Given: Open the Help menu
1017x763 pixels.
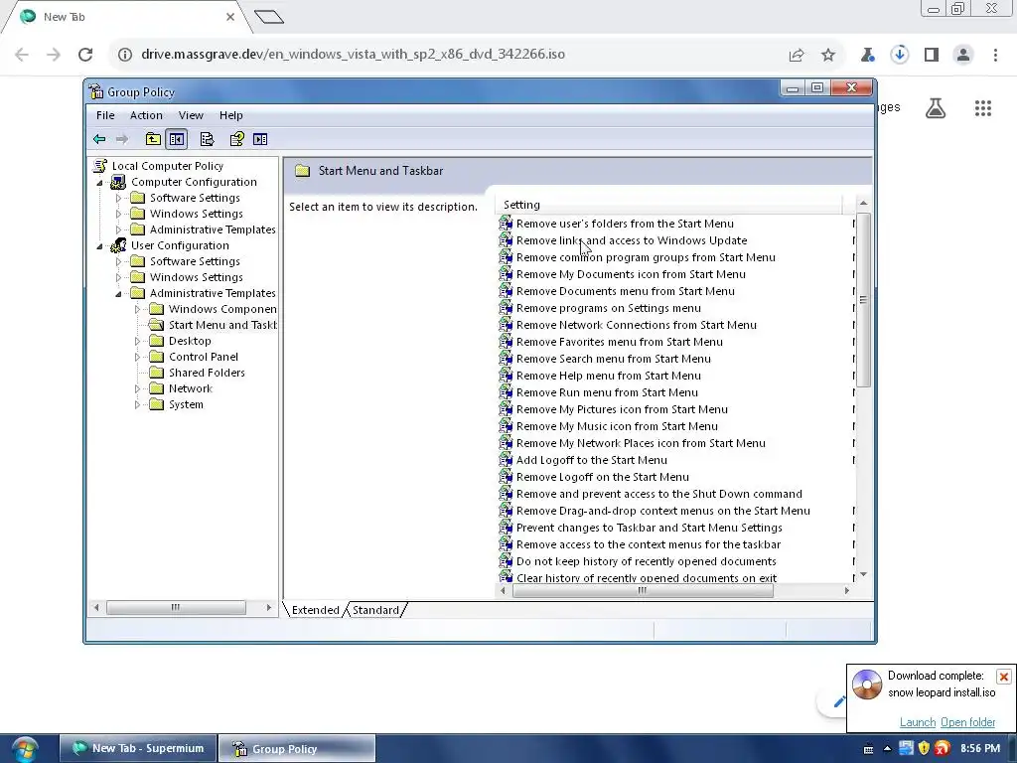Looking at the screenshot, I should point(230,115).
